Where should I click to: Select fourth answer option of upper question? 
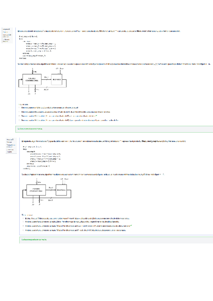19,120
